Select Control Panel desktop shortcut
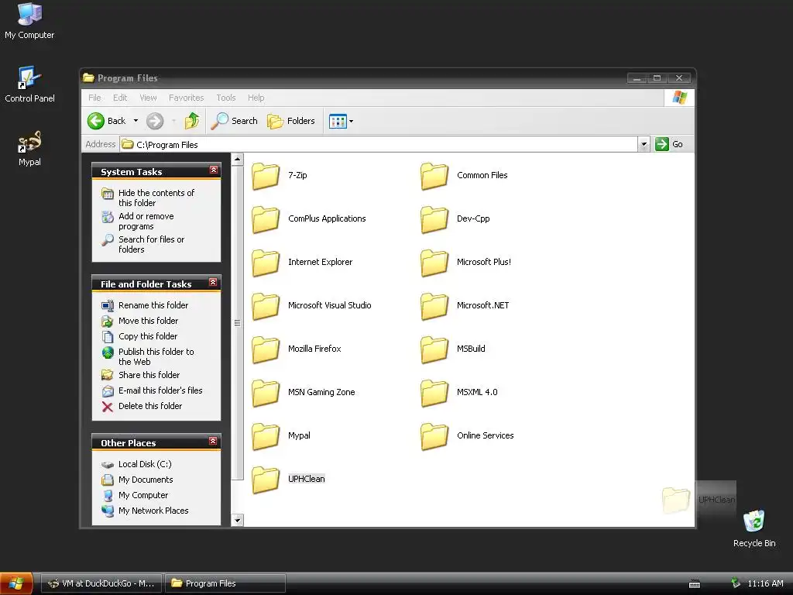 pyautogui.click(x=29, y=84)
